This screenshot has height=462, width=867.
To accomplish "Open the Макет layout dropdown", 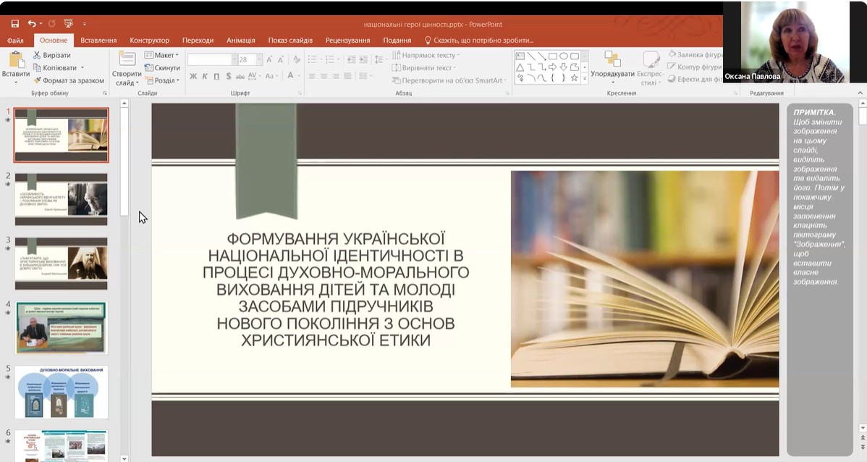I will [161, 55].
